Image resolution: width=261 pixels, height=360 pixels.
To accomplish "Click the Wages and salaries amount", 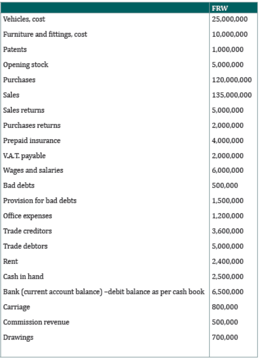I will coord(228,170).
